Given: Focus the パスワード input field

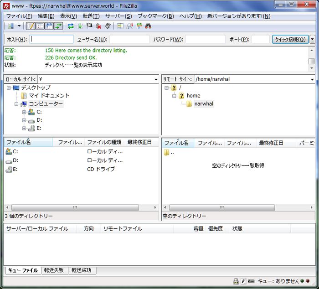Looking at the screenshot, I should click(x=206, y=39).
